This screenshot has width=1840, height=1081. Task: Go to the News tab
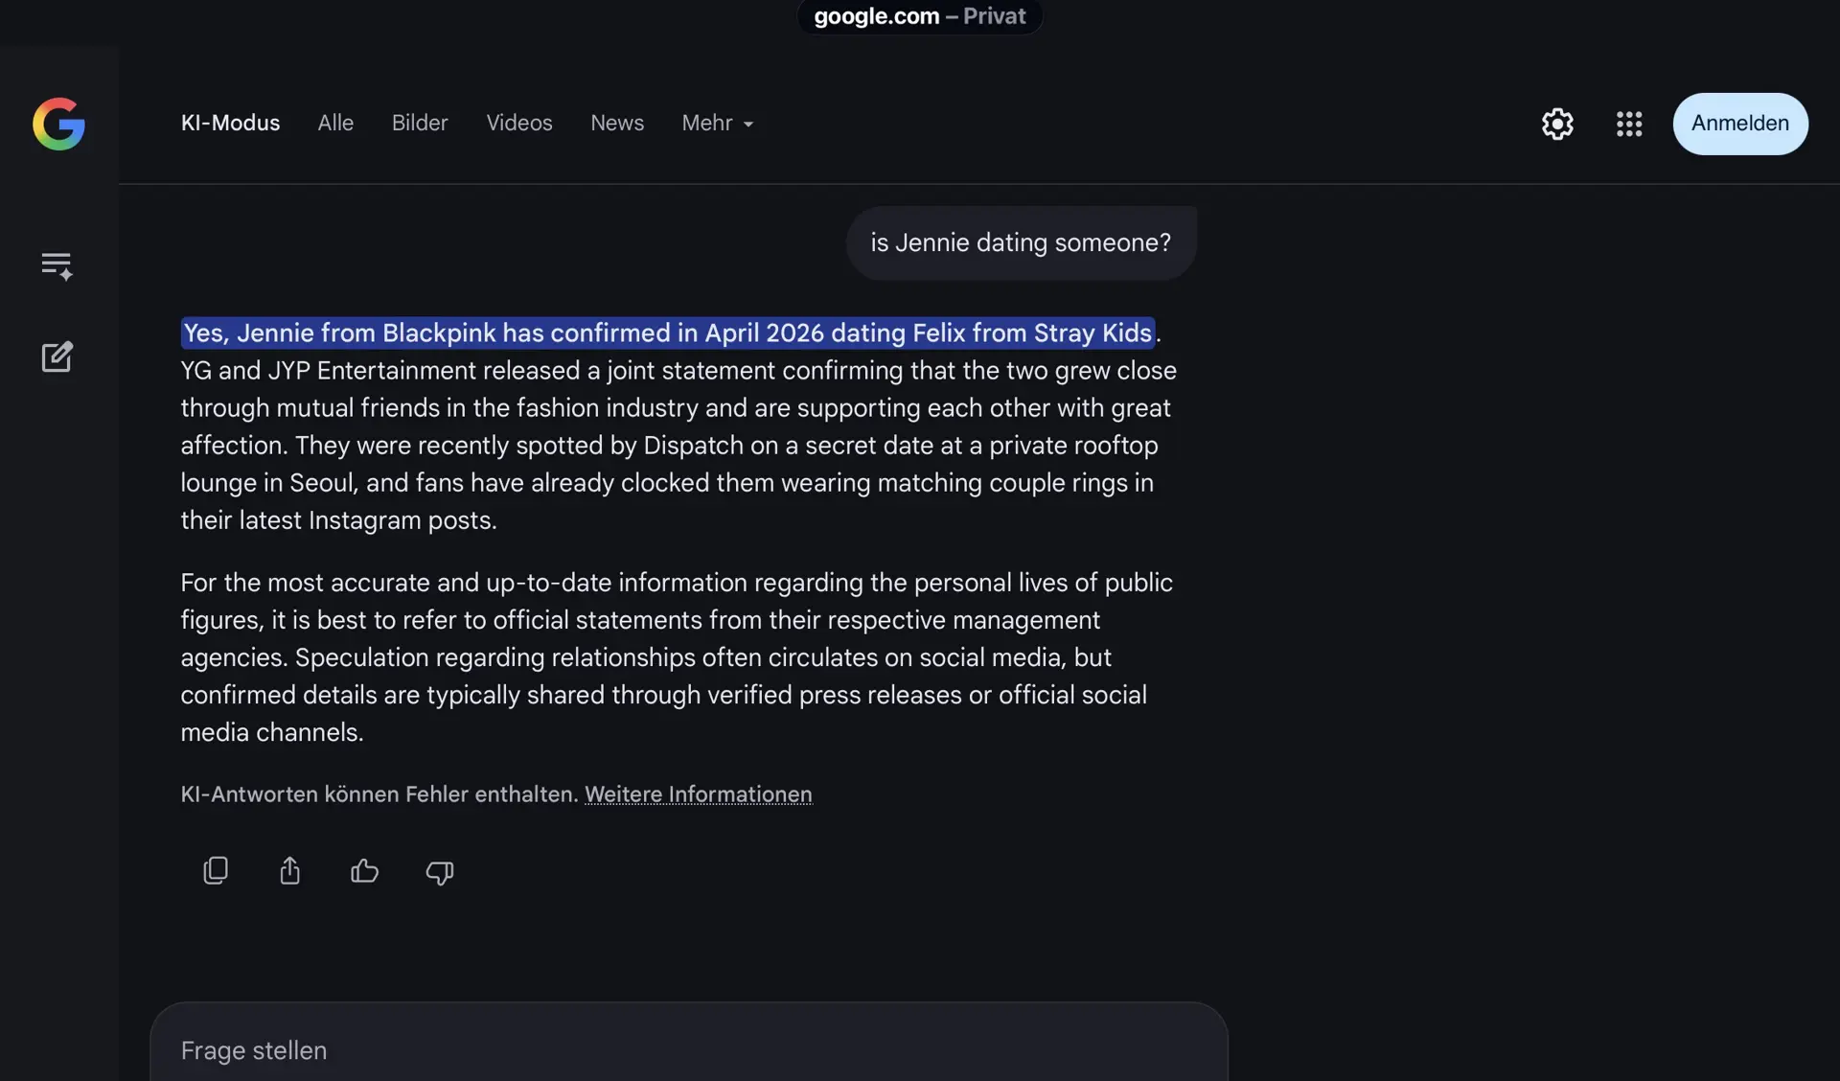(x=617, y=123)
